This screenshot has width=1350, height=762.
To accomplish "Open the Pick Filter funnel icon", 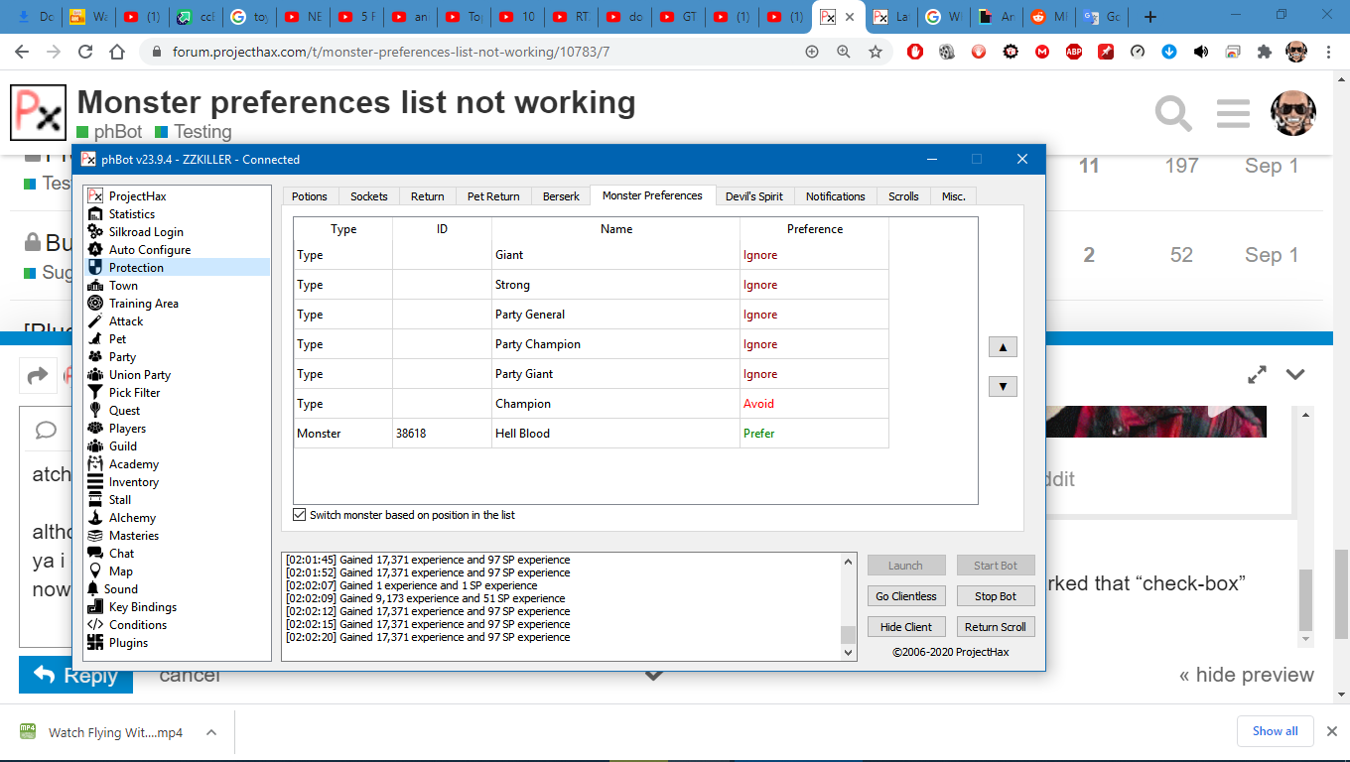I will point(95,393).
